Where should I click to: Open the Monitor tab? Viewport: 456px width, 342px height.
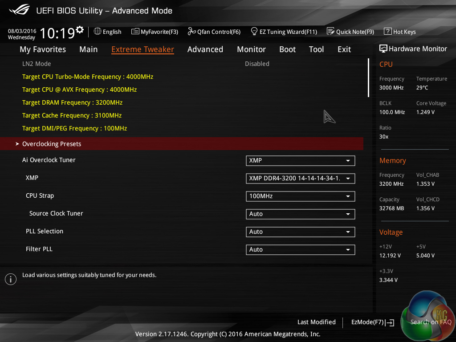251,49
